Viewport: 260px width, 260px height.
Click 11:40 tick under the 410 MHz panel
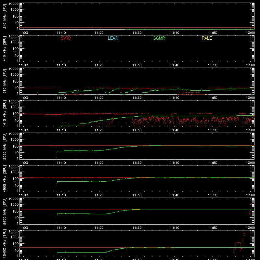(x=175, y=65)
